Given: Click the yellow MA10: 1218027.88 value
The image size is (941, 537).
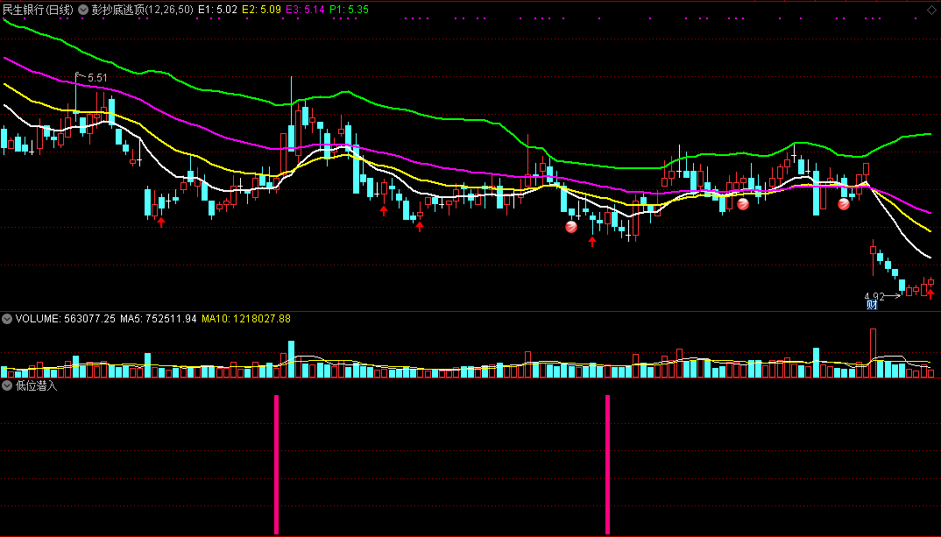Looking at the screenshot, I should coord(246,319).
